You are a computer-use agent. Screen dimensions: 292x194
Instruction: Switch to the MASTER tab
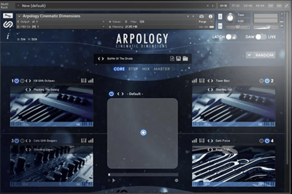[x=162, y=69]
